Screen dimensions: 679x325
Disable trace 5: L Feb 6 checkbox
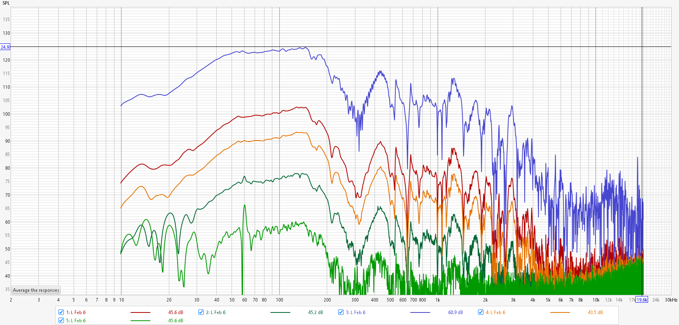(x=61, y=320)
